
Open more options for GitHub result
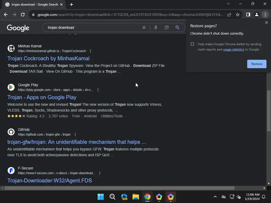coord(75,135)
